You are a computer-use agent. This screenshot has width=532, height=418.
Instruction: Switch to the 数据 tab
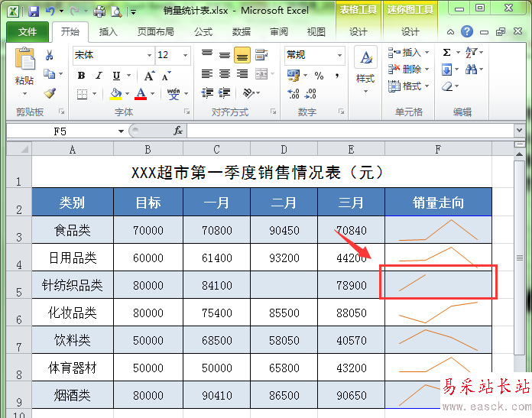pyautogui.click(x=242, y=32)
